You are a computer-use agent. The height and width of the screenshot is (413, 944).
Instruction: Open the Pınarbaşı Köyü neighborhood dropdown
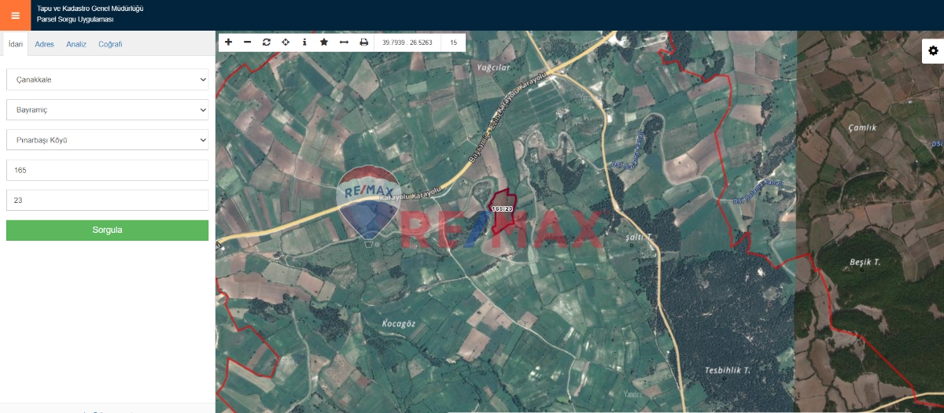tap(107, 140)
